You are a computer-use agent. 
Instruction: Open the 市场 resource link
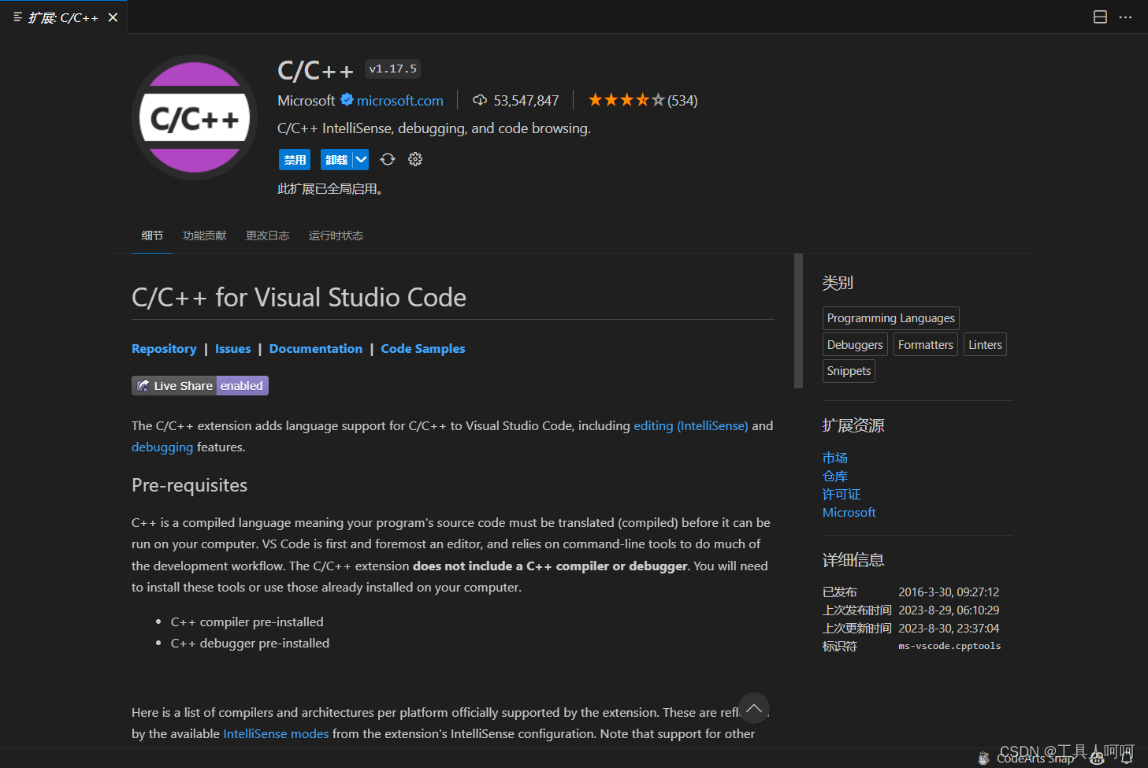pos(835,458)
